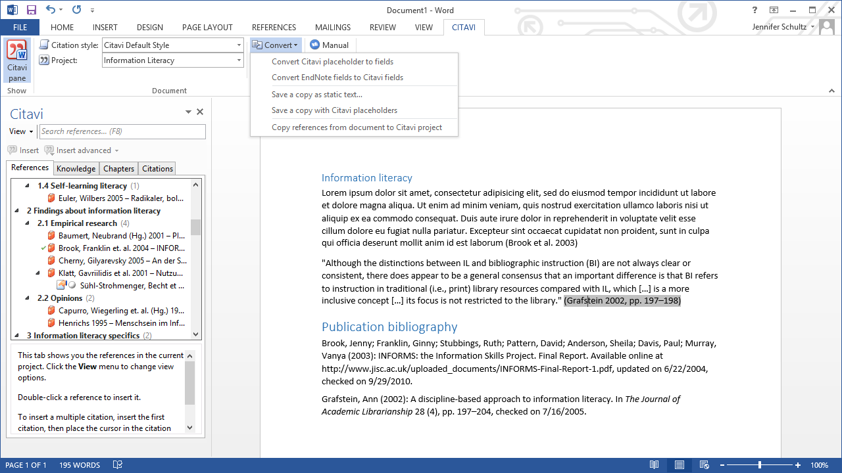Click book icon beside Cherny, Gilyarevsky 2005
Screen dimensions: 842x473
point(51,261)
